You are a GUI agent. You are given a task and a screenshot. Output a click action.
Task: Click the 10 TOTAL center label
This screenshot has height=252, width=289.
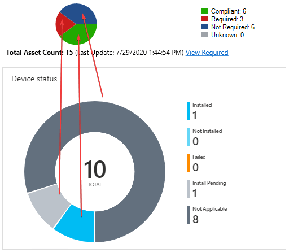(95, 173)
